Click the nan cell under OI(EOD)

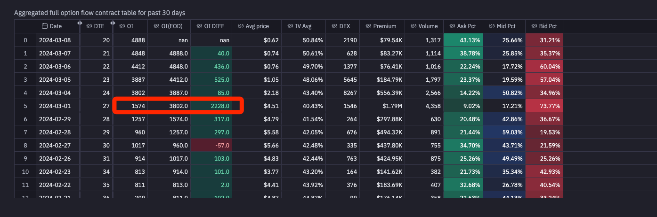[169, 40]
